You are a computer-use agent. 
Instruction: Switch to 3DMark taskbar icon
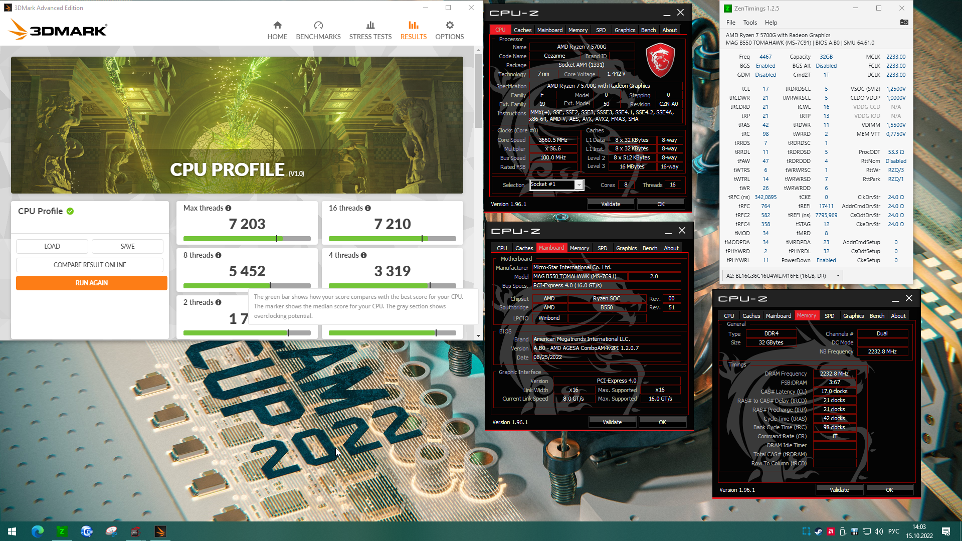[x=160, y=531]
